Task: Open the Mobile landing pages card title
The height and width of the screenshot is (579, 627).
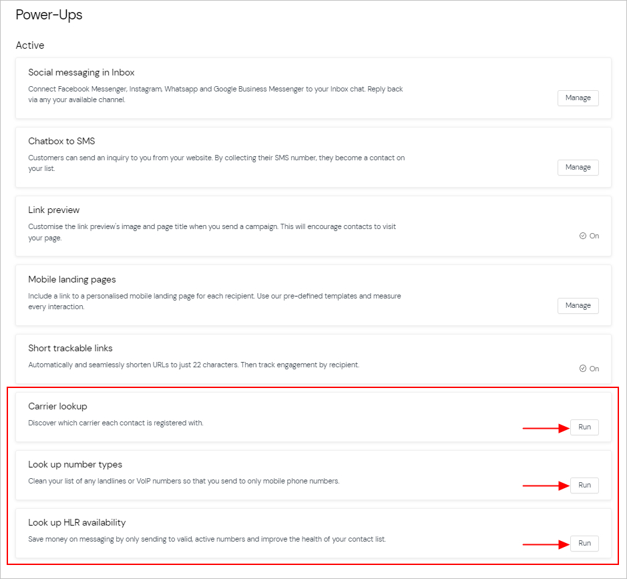Action: [72, 280]
